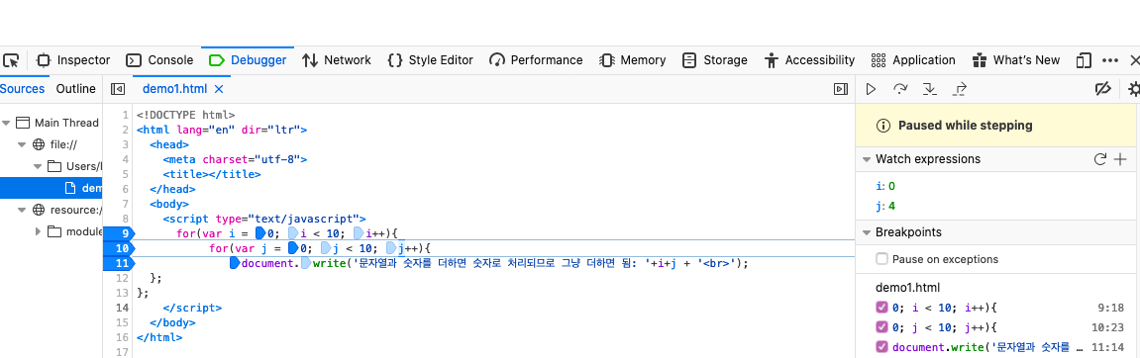Image resolution: width=1140 pixels, height=358 pixels.
Task: Switch to the Console tab
Action: (x=159, y=59)
